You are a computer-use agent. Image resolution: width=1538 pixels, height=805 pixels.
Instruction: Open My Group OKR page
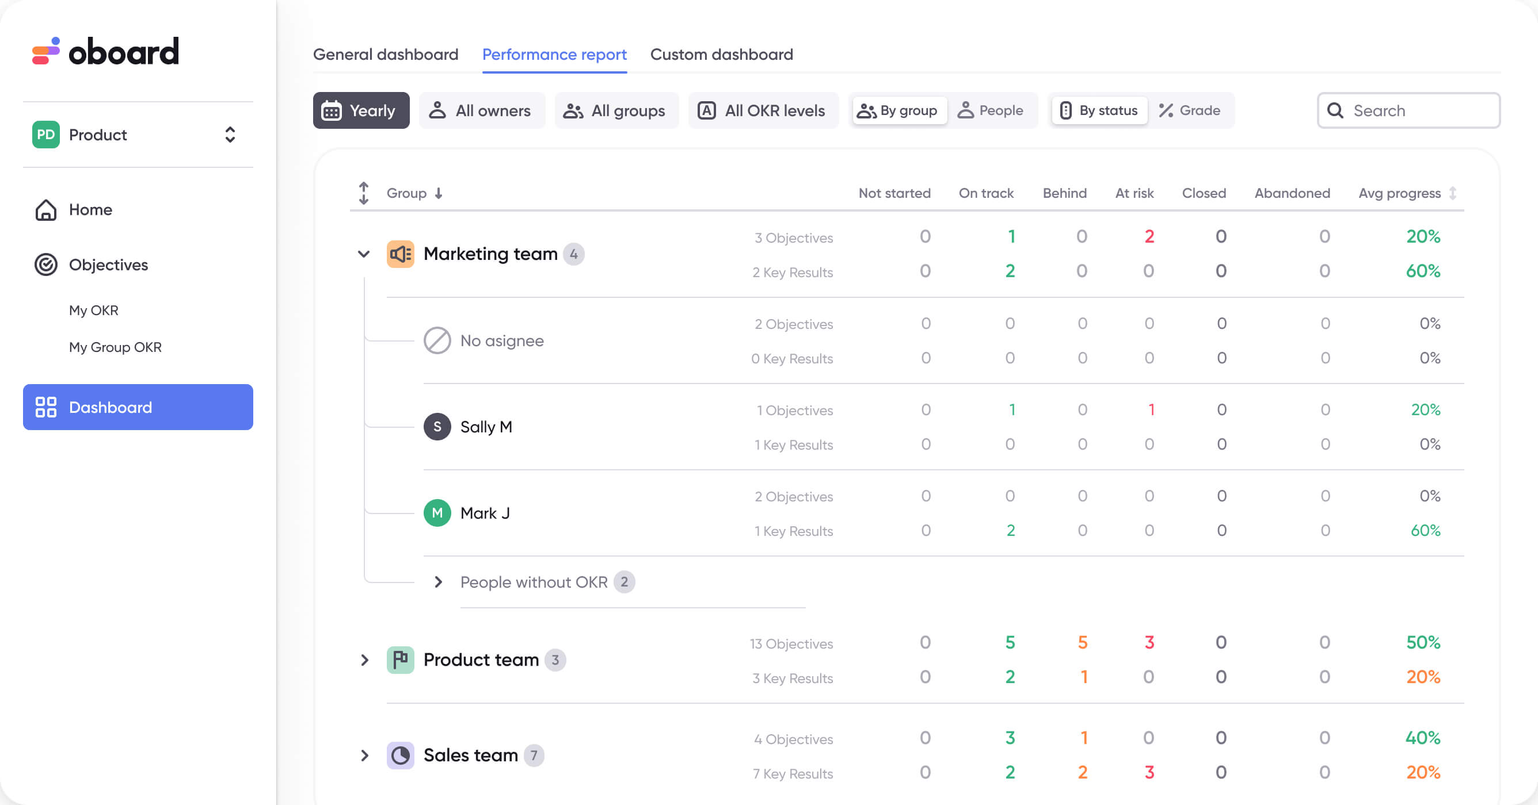[115, 347]
